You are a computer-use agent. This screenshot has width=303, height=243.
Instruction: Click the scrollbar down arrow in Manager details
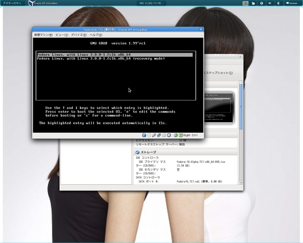tap(241, 183)
